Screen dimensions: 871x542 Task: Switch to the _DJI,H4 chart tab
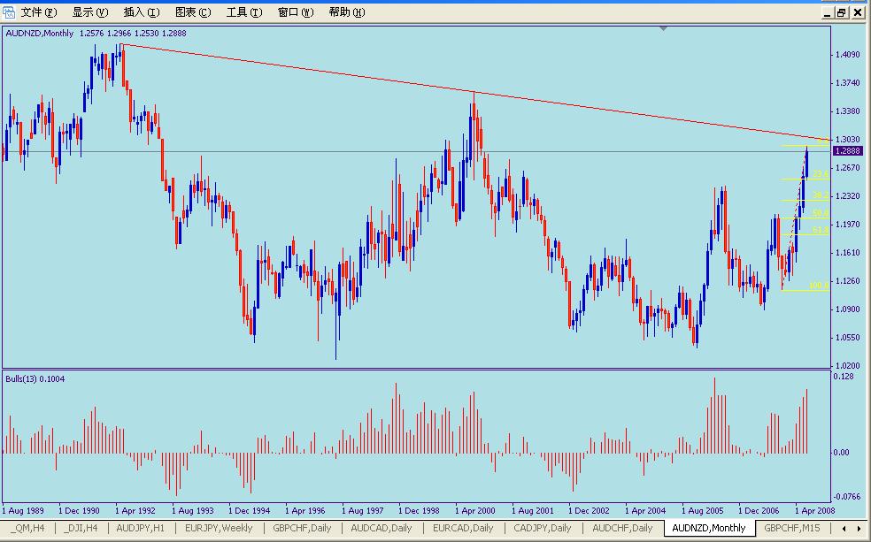pos(81,528)
